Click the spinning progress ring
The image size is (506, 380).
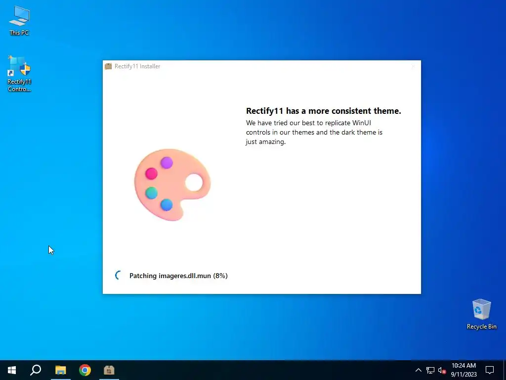pos(119,275)
